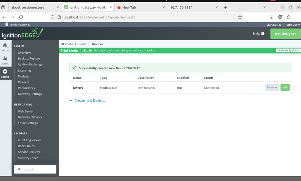Click the Status column header
The image size is (301, 181).
[209, 78]
